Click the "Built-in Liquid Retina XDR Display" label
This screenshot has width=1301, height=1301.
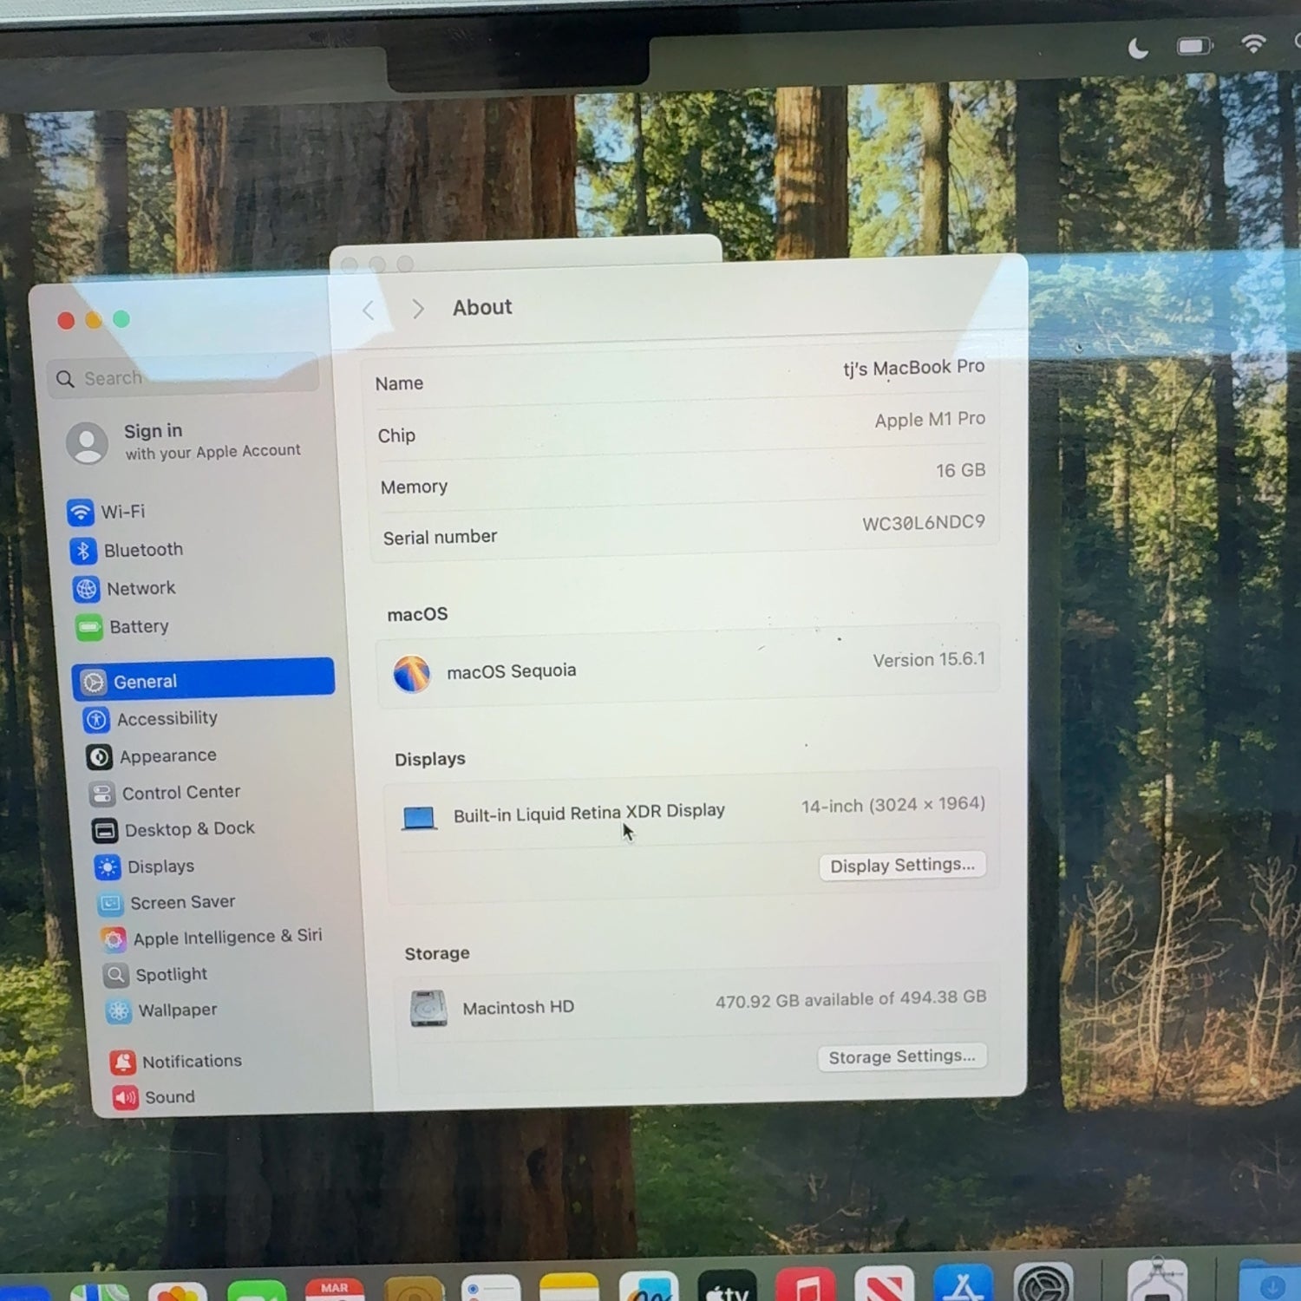tap(589, 813)
